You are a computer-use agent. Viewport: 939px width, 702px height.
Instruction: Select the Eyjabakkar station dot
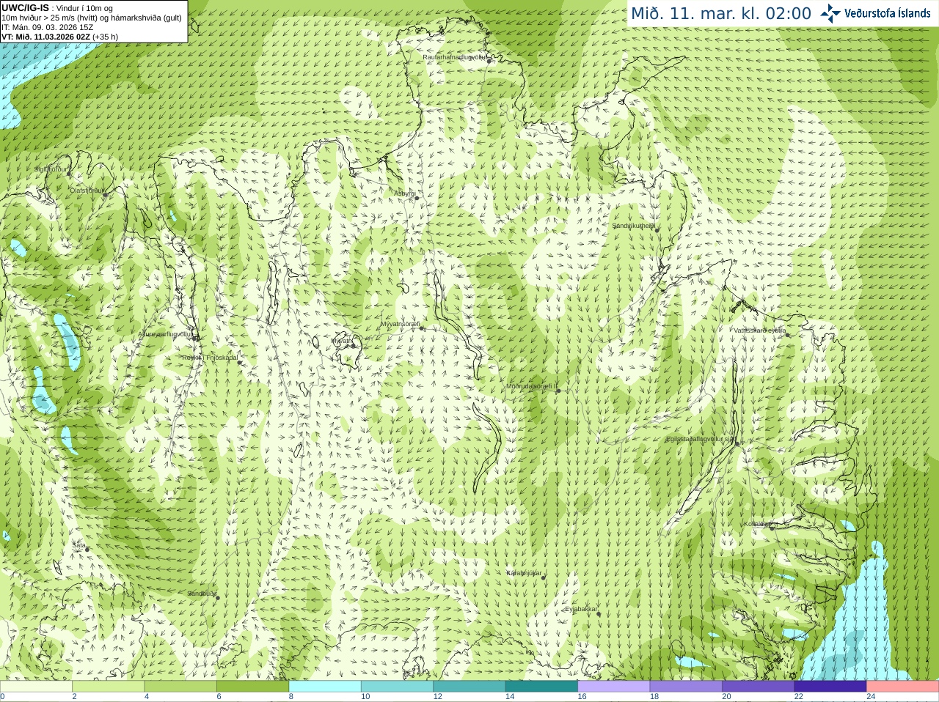pyautogui.click(x=599, y=613)
